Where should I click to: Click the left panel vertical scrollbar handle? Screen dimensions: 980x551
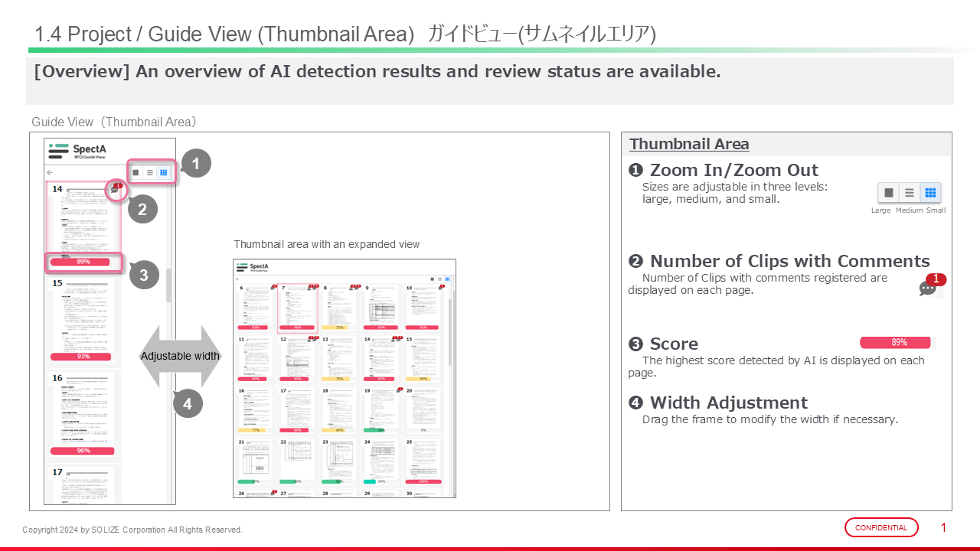(x=168, y=285)
